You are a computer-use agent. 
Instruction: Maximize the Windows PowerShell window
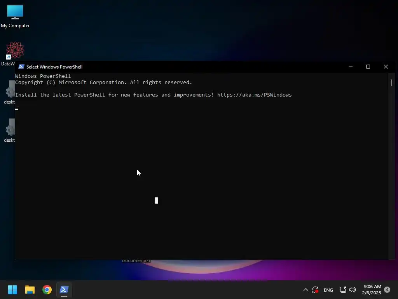click(368, 67)
